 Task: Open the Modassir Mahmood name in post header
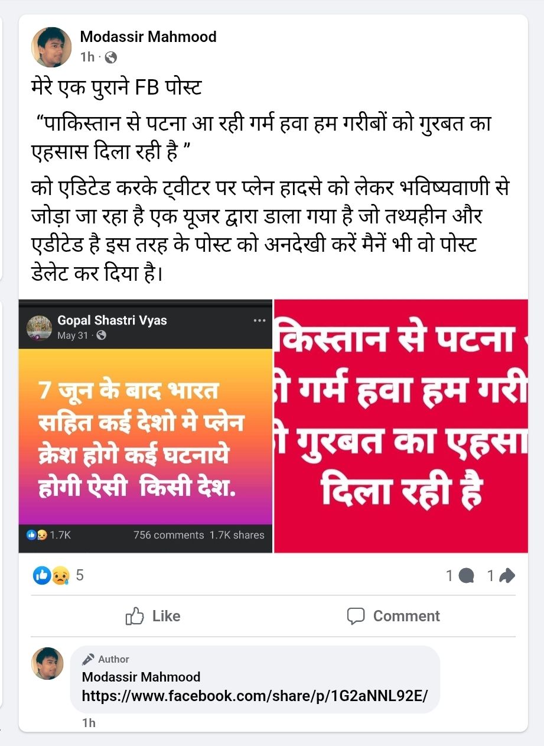click(x=148, y=37)
